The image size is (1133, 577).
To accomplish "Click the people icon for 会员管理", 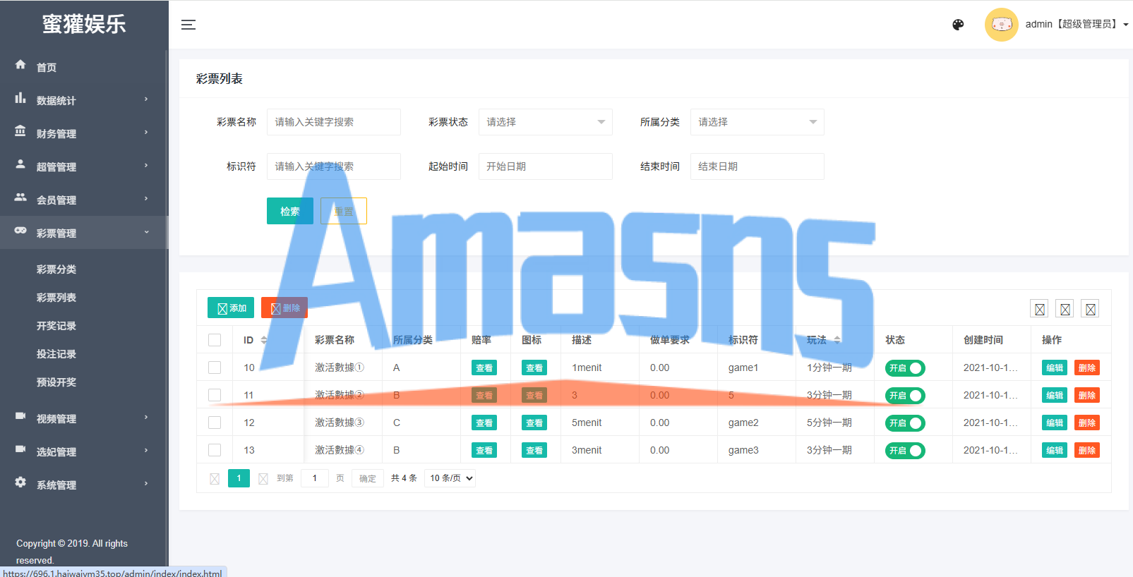I will coord(20,198).
